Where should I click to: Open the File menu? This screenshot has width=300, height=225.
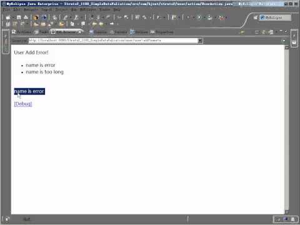pyautogui.click(x=6, y=9)
